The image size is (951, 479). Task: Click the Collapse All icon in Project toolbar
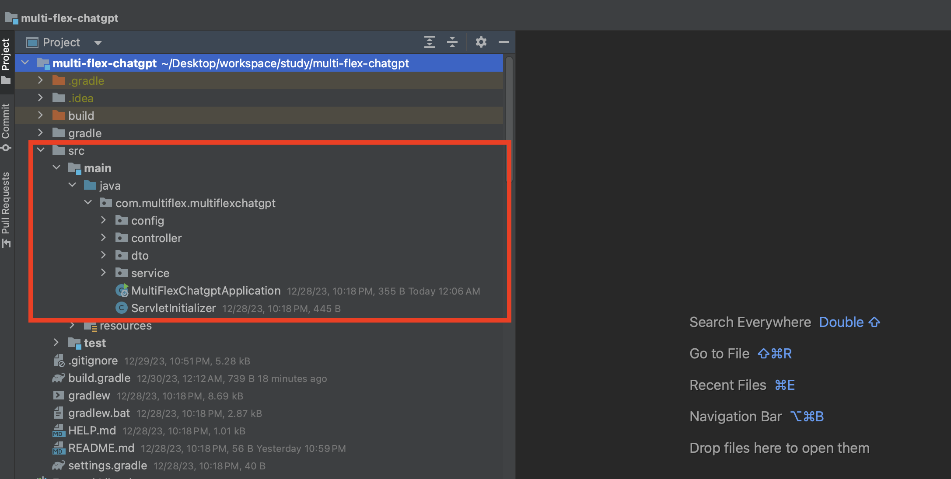(452, 42)
